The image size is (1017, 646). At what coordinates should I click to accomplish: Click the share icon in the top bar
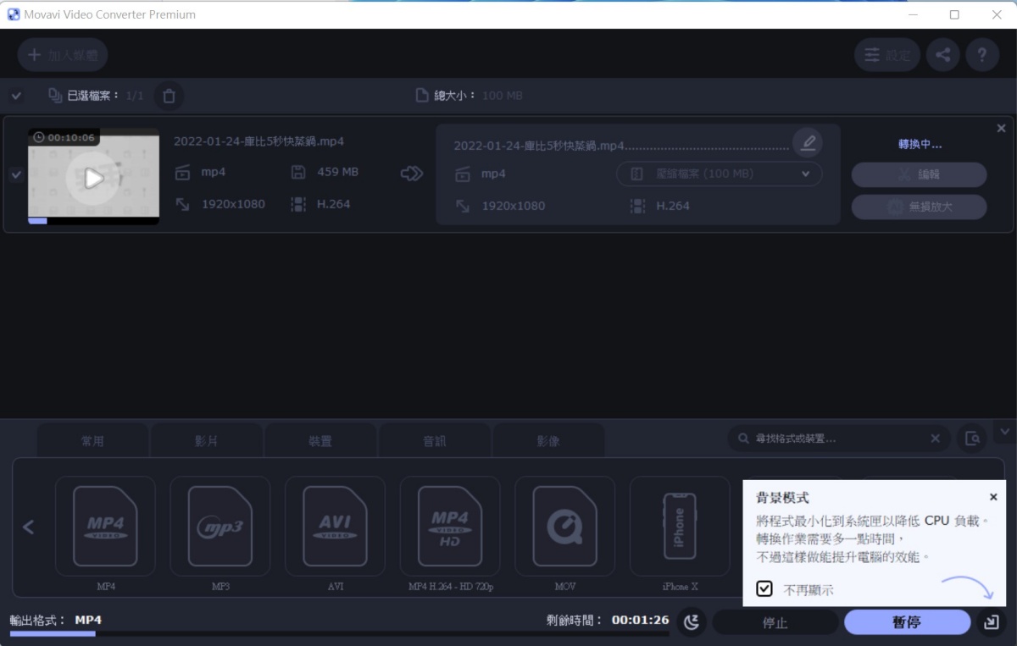click(x=942, y=55)
